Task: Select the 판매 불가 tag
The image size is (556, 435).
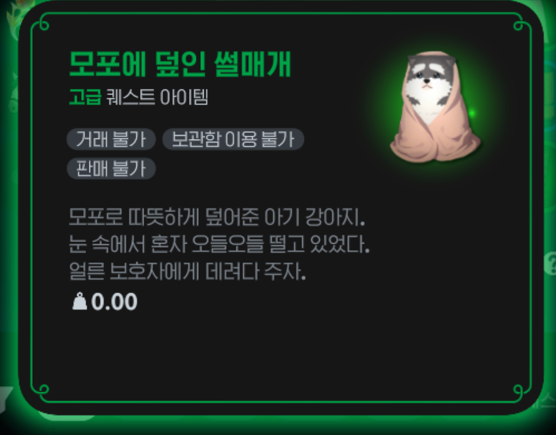Action: click(111, 168)
